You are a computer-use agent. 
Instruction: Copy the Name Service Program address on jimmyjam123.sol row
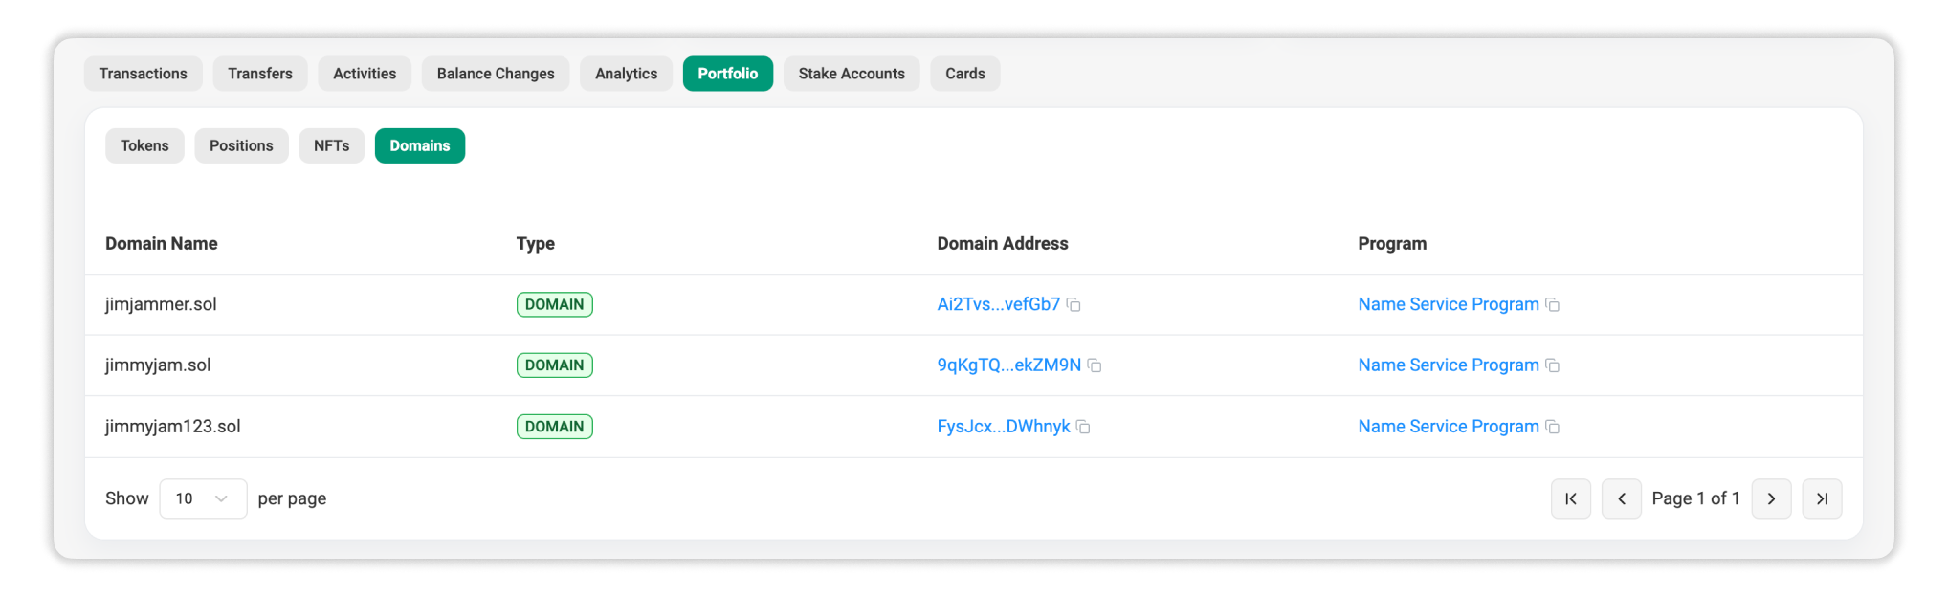tap(1553, 427)
